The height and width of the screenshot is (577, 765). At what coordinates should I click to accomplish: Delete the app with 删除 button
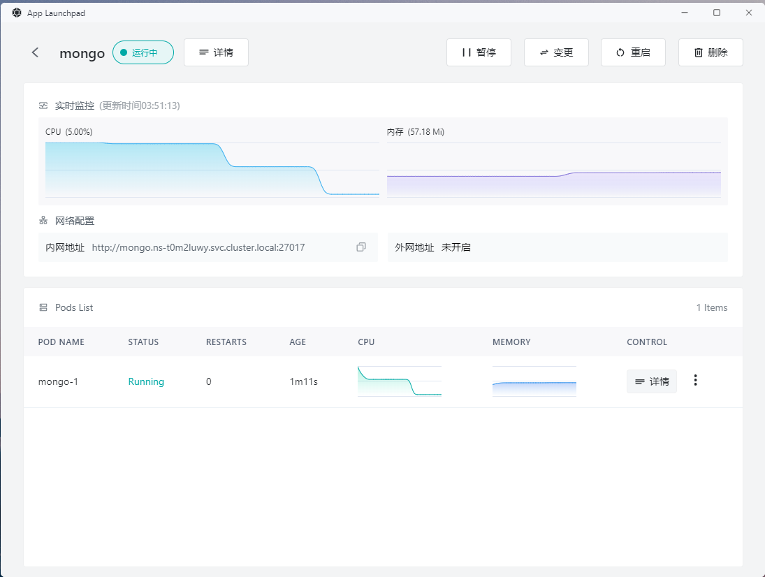pos(711,52)
